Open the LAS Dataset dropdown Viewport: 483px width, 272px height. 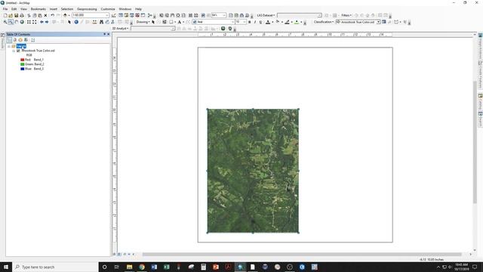(266, 15)
